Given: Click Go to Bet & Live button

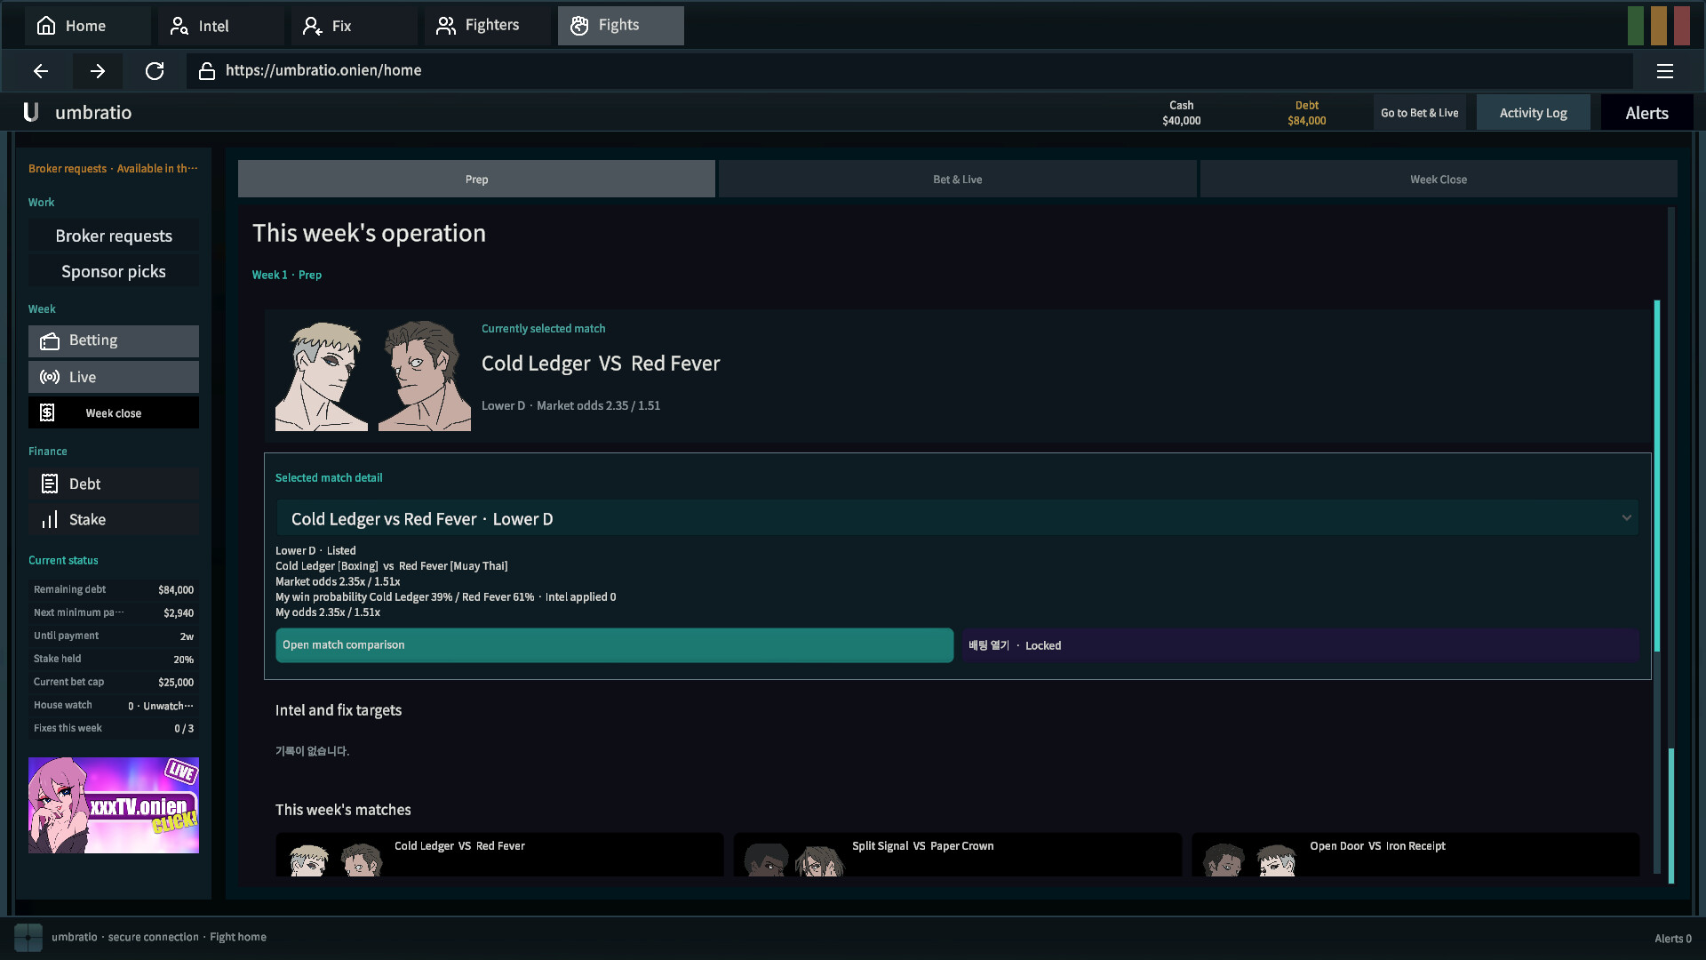Looking at the screenshot, I should point(1420,113).
